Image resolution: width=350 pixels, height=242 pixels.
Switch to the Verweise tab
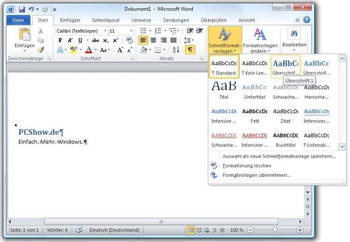[141, 20]
